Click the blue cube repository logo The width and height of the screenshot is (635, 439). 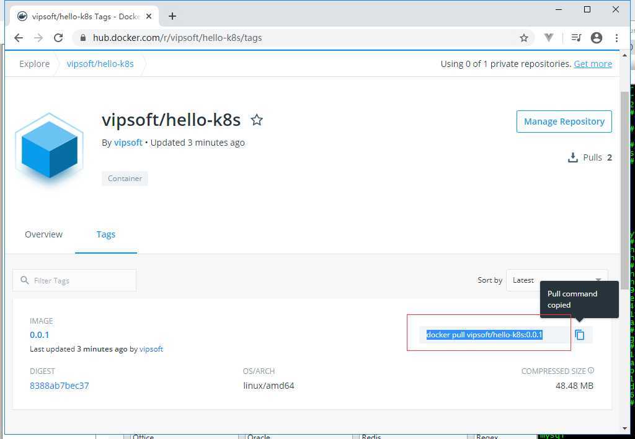click(x=50, y=149)
